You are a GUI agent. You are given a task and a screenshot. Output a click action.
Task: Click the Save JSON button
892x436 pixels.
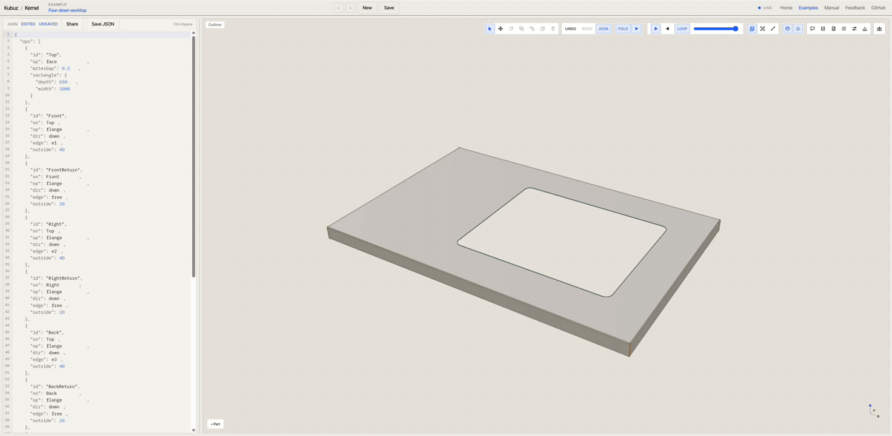coord(103,24)
